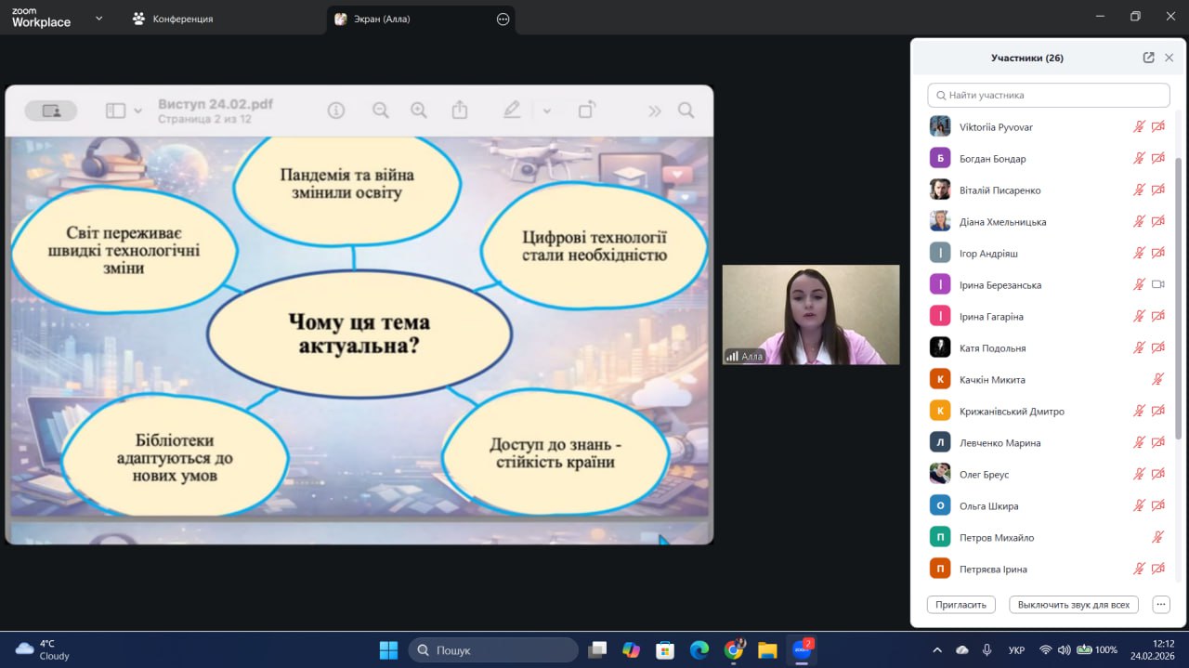
Task: Click the info icon in PDF toolbar
Action: (x=336, y=111)
